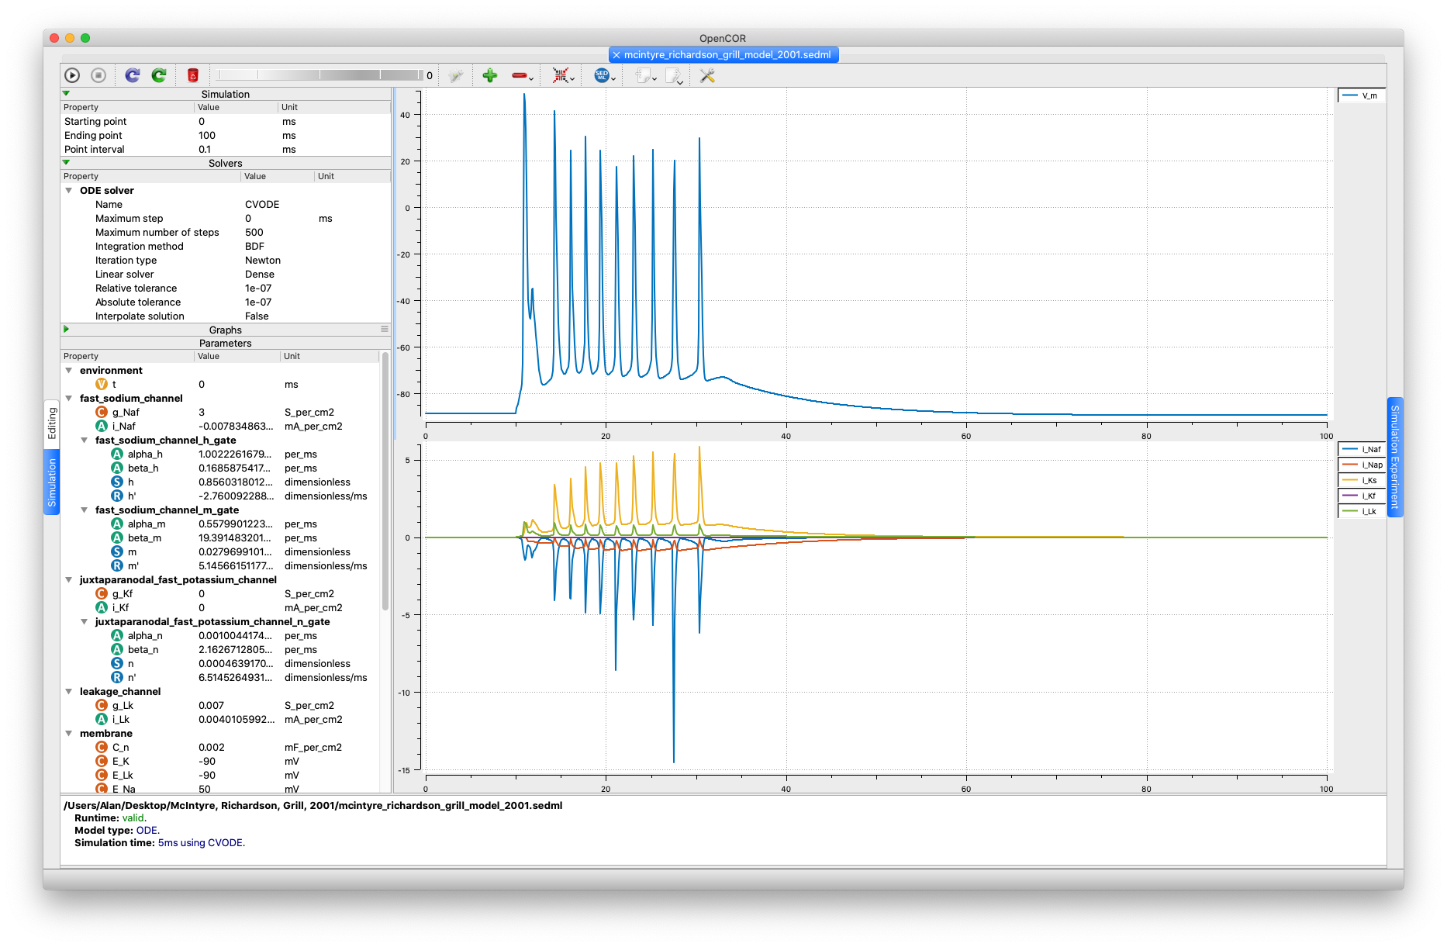Select the mcintyre_richardson_grill_model_2001.sedml file tab
Screen dimensions: 1447x947
coord(727,55)
